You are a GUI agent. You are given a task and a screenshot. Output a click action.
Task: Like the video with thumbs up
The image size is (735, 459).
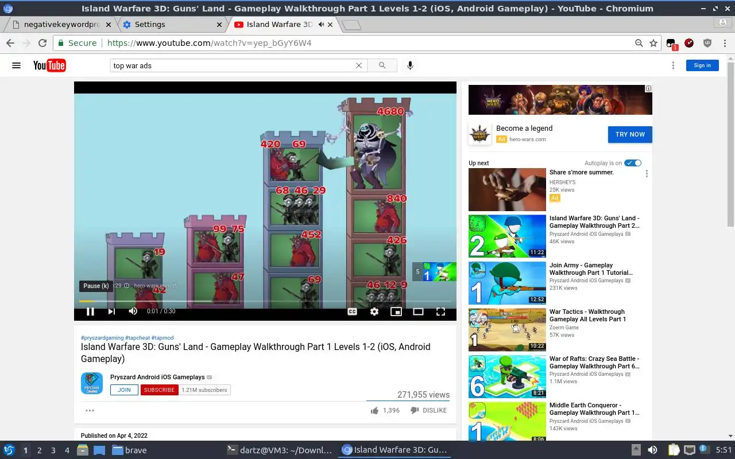click(375, 410)
